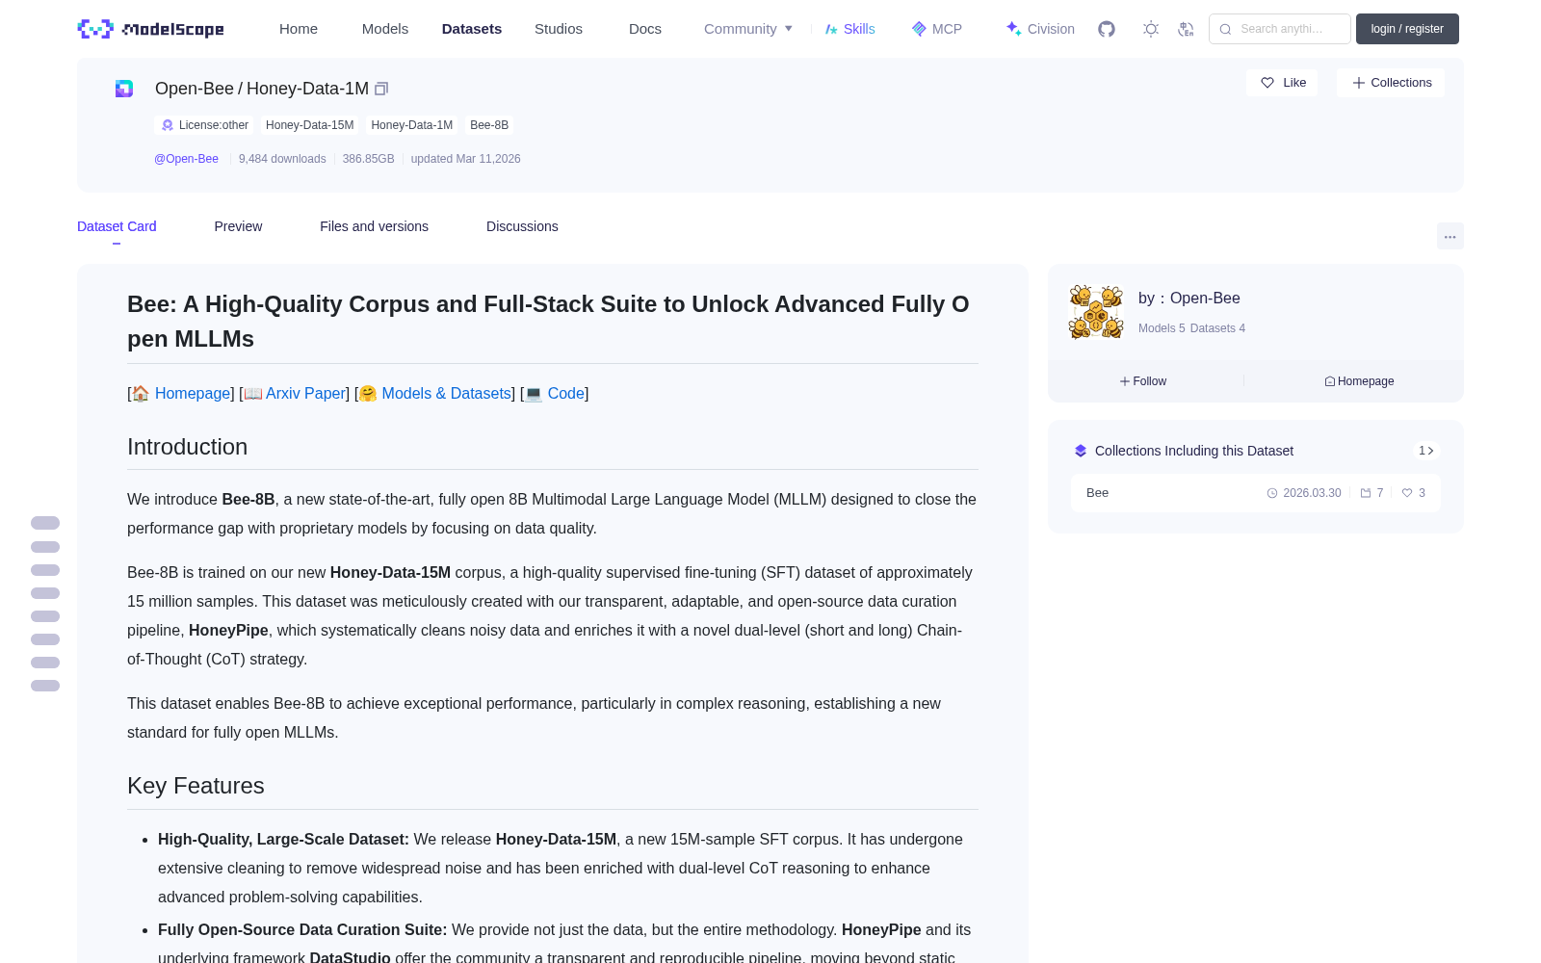Click the house icon beside organization Homepage
Viewport: 1541px width, 963px height.
pos(1330,381)
